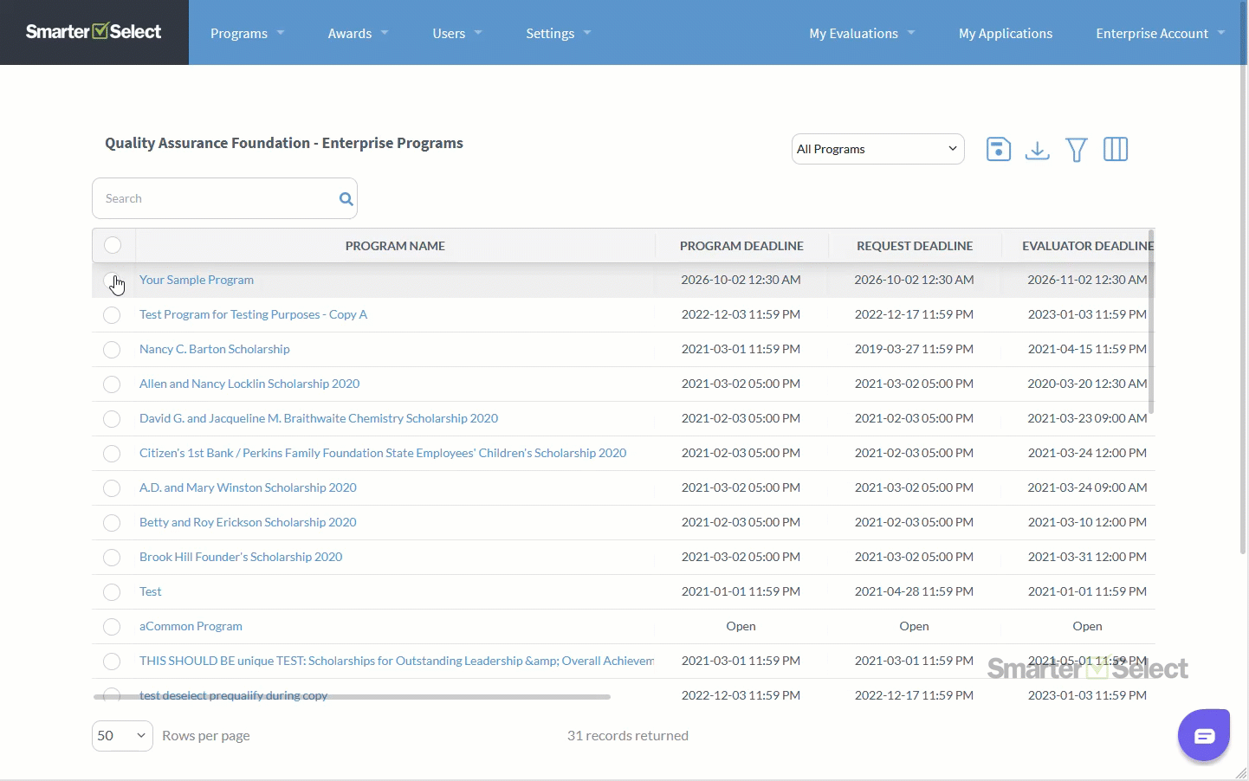Open Your Sample Program link

point(197,280)
